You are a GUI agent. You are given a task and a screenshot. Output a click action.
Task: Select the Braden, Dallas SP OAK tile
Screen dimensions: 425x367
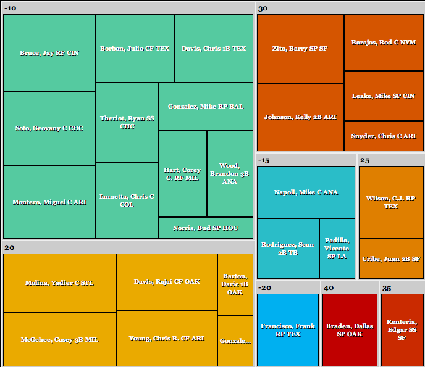[x=350, y=330]
